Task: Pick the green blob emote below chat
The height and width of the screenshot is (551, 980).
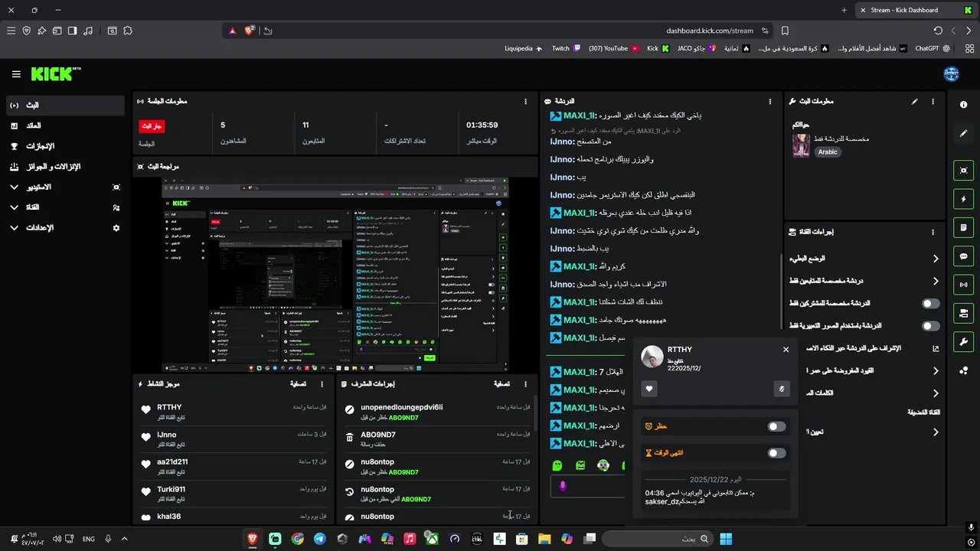Action: [557, 465]
